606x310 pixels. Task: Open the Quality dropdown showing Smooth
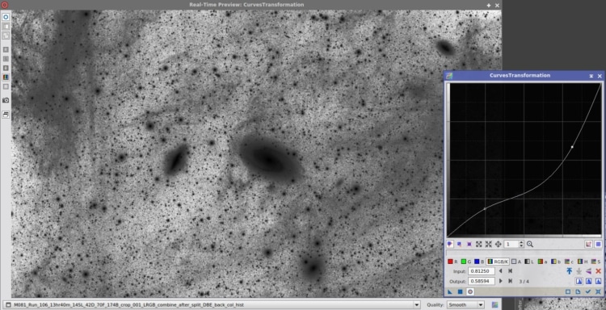[x=465, y=304]
